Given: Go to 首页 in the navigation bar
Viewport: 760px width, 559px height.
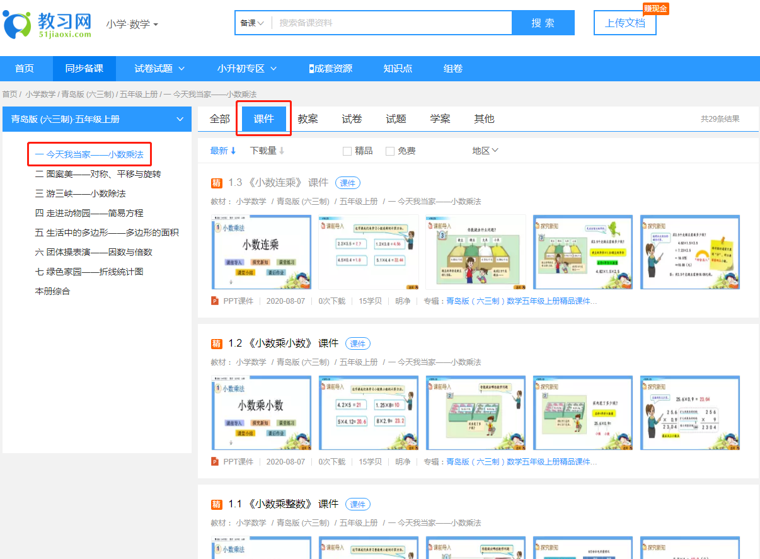Looking at the screenshot, I should coord(24,69).
